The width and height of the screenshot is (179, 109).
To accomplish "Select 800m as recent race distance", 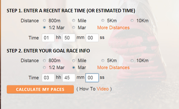I will [x=44, y=20].
